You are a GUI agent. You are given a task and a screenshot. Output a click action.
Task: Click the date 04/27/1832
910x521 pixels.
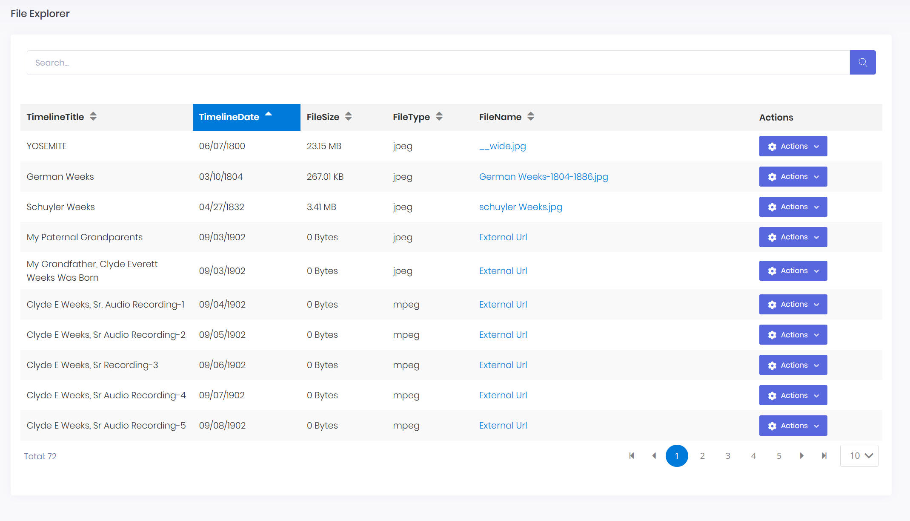pyautogui.click(x=222, y=207)
